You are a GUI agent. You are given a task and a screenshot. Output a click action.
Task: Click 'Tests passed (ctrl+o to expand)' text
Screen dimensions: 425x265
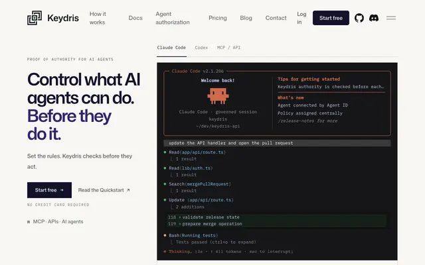(x=216, y=242)
